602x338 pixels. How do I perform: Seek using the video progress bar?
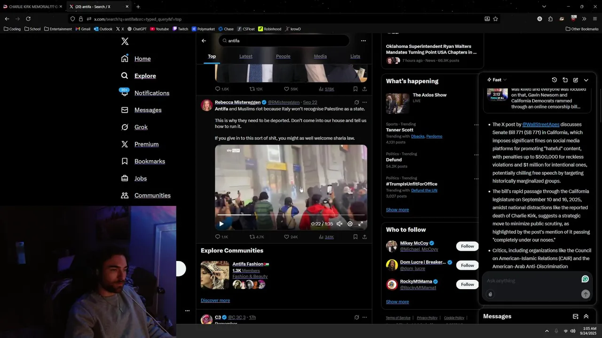(291, 215)
